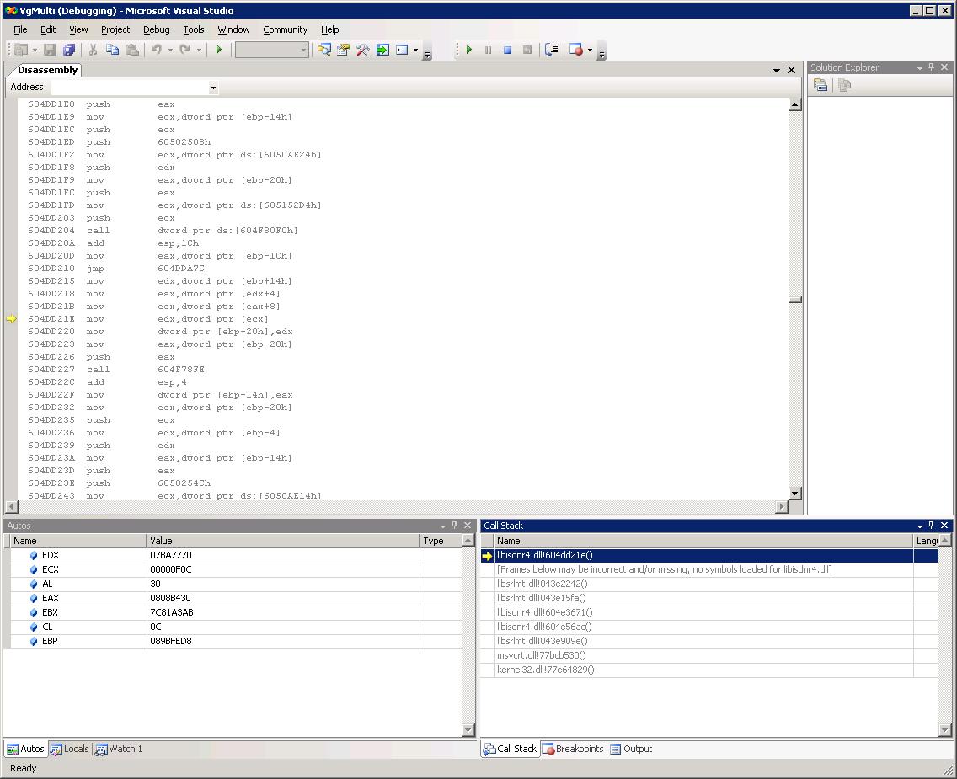This screenshot has width=957, height=779.
Task: Click the Paste clipboard icon
Action: (x=131, y=50)
